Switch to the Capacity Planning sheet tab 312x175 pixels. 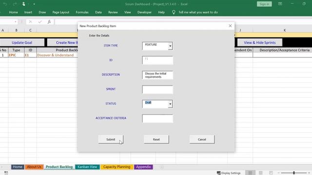click(117, 167)
